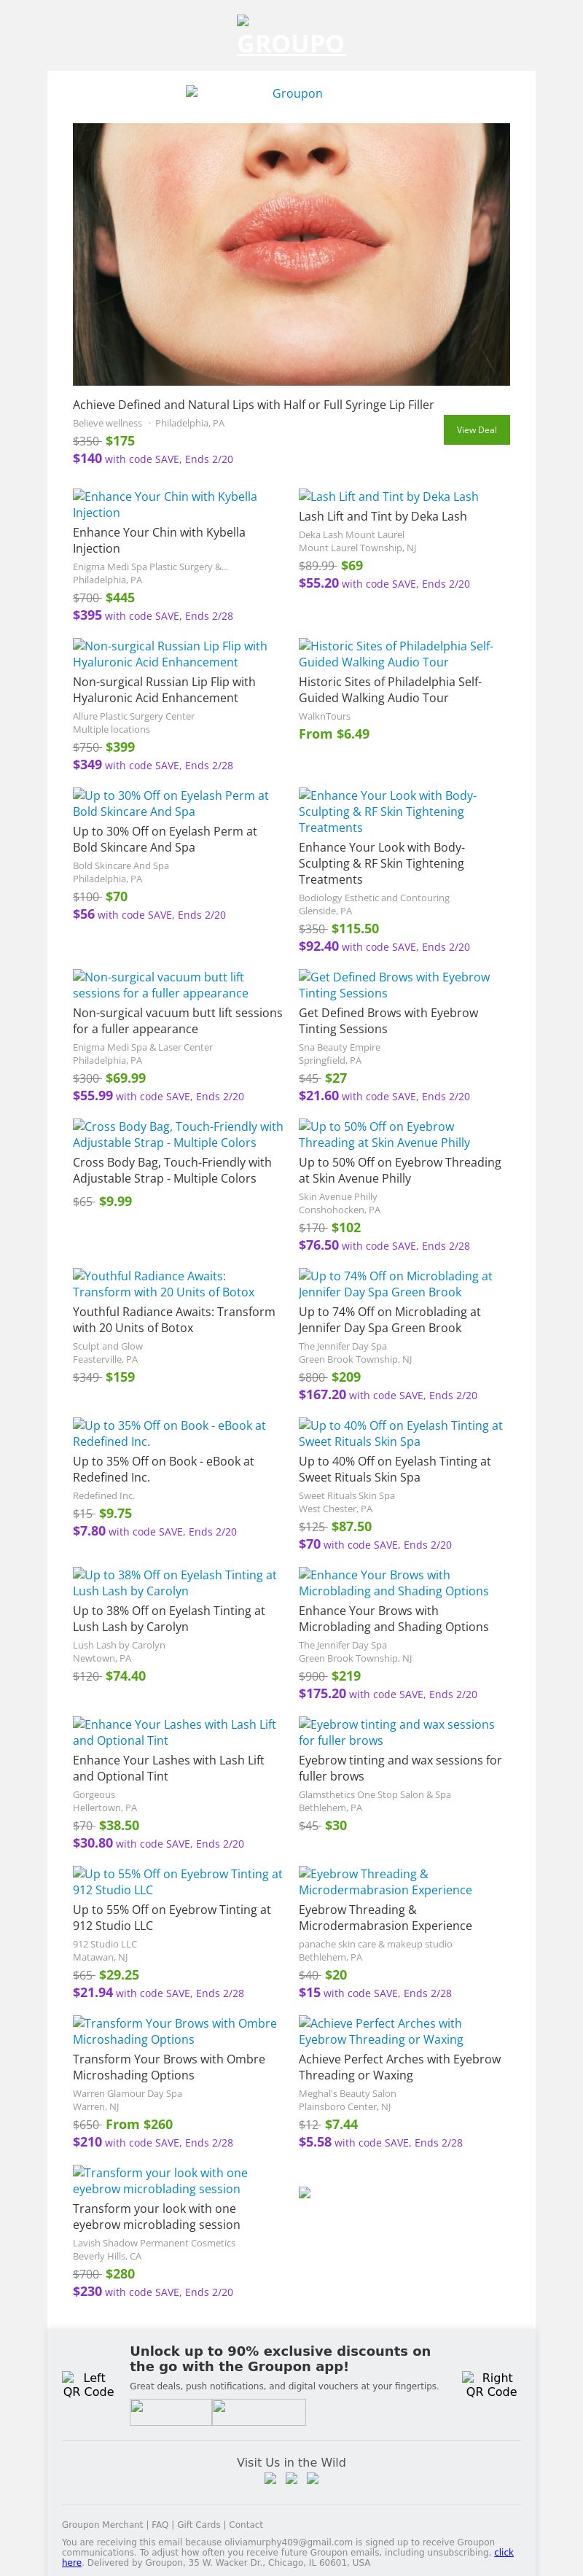The width and height of the screenshot is (583, 2576).
Task: Click the middle social icon under Visit Us in the Wild
Action: [x=291, y=2478]
